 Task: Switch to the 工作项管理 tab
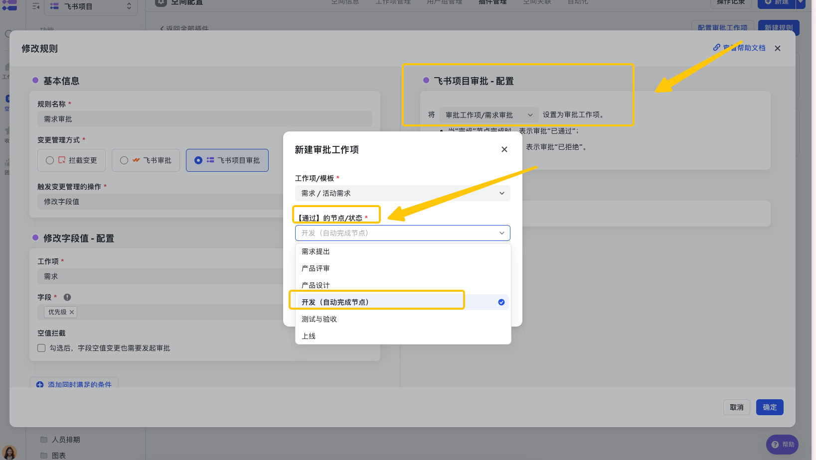coord(393,2)
